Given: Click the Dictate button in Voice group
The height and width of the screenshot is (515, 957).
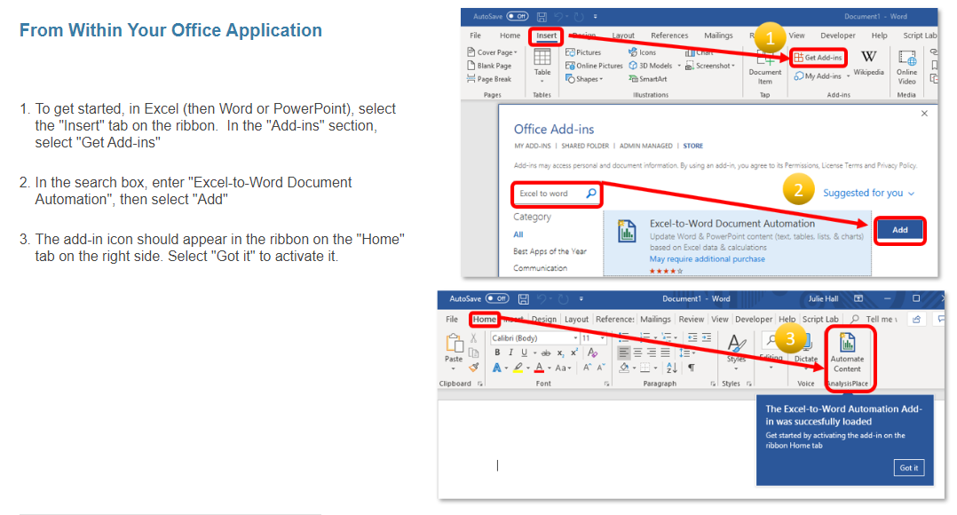Looking at the screenshot, I should [806, 349].
